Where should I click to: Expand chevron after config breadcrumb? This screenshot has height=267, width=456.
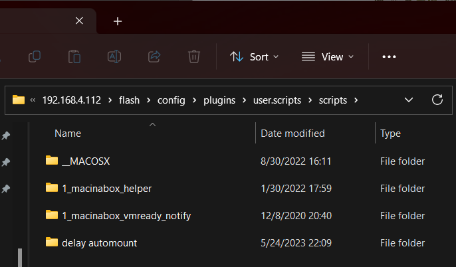tap(194, 100)
